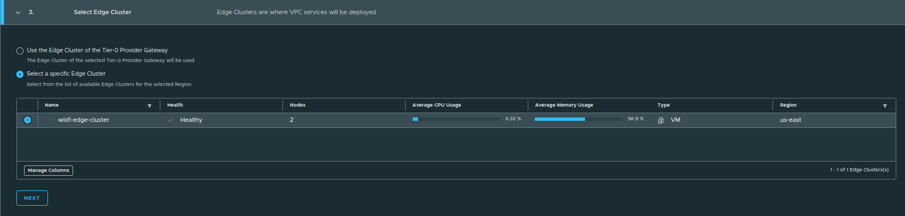This screenshot has height=216, width=905.
Task: Click the Average Memory Usage progress bar
Action: coord(578,119)
